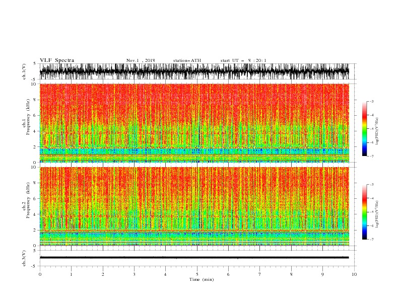
Task: Click the "-3" value on ch.1 color bar
Action: tap(372, 101)
